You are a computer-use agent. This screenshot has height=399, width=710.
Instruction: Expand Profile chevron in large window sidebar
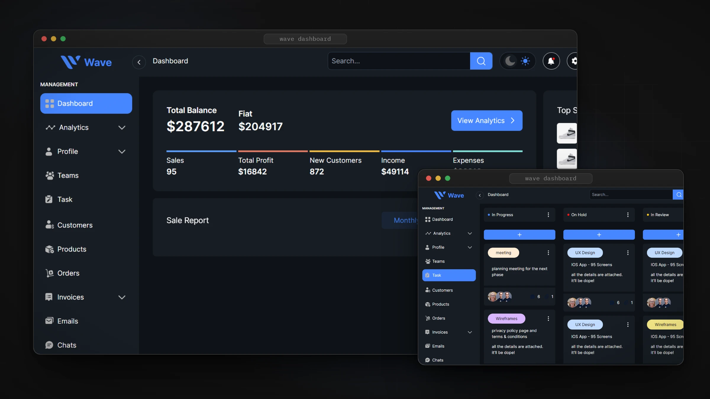(122, 151)
